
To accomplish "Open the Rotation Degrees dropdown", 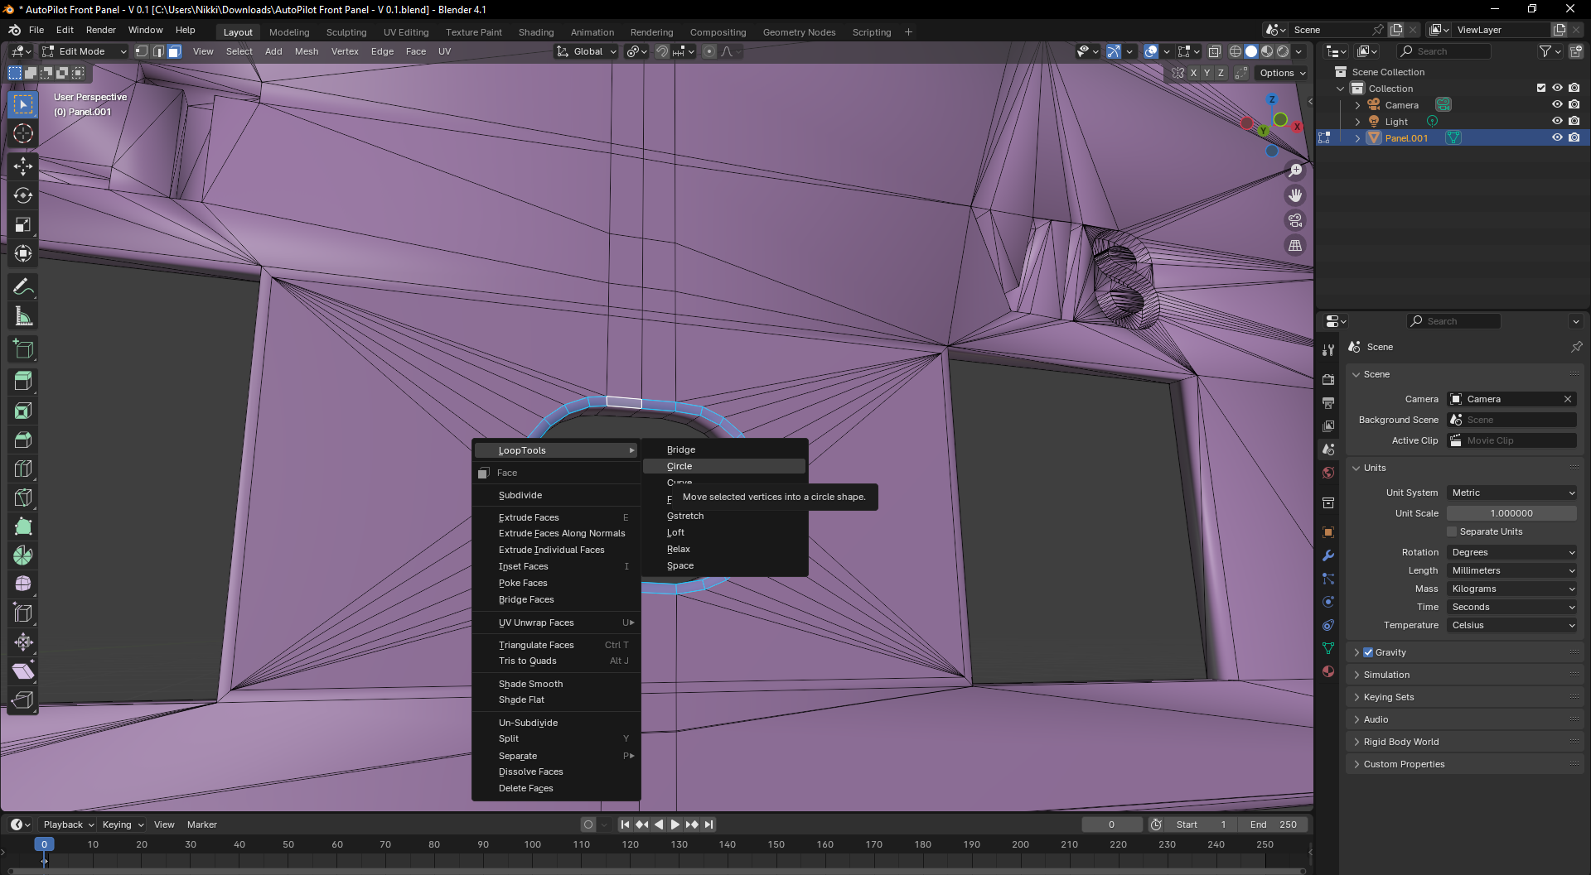I will point(1512,552).
